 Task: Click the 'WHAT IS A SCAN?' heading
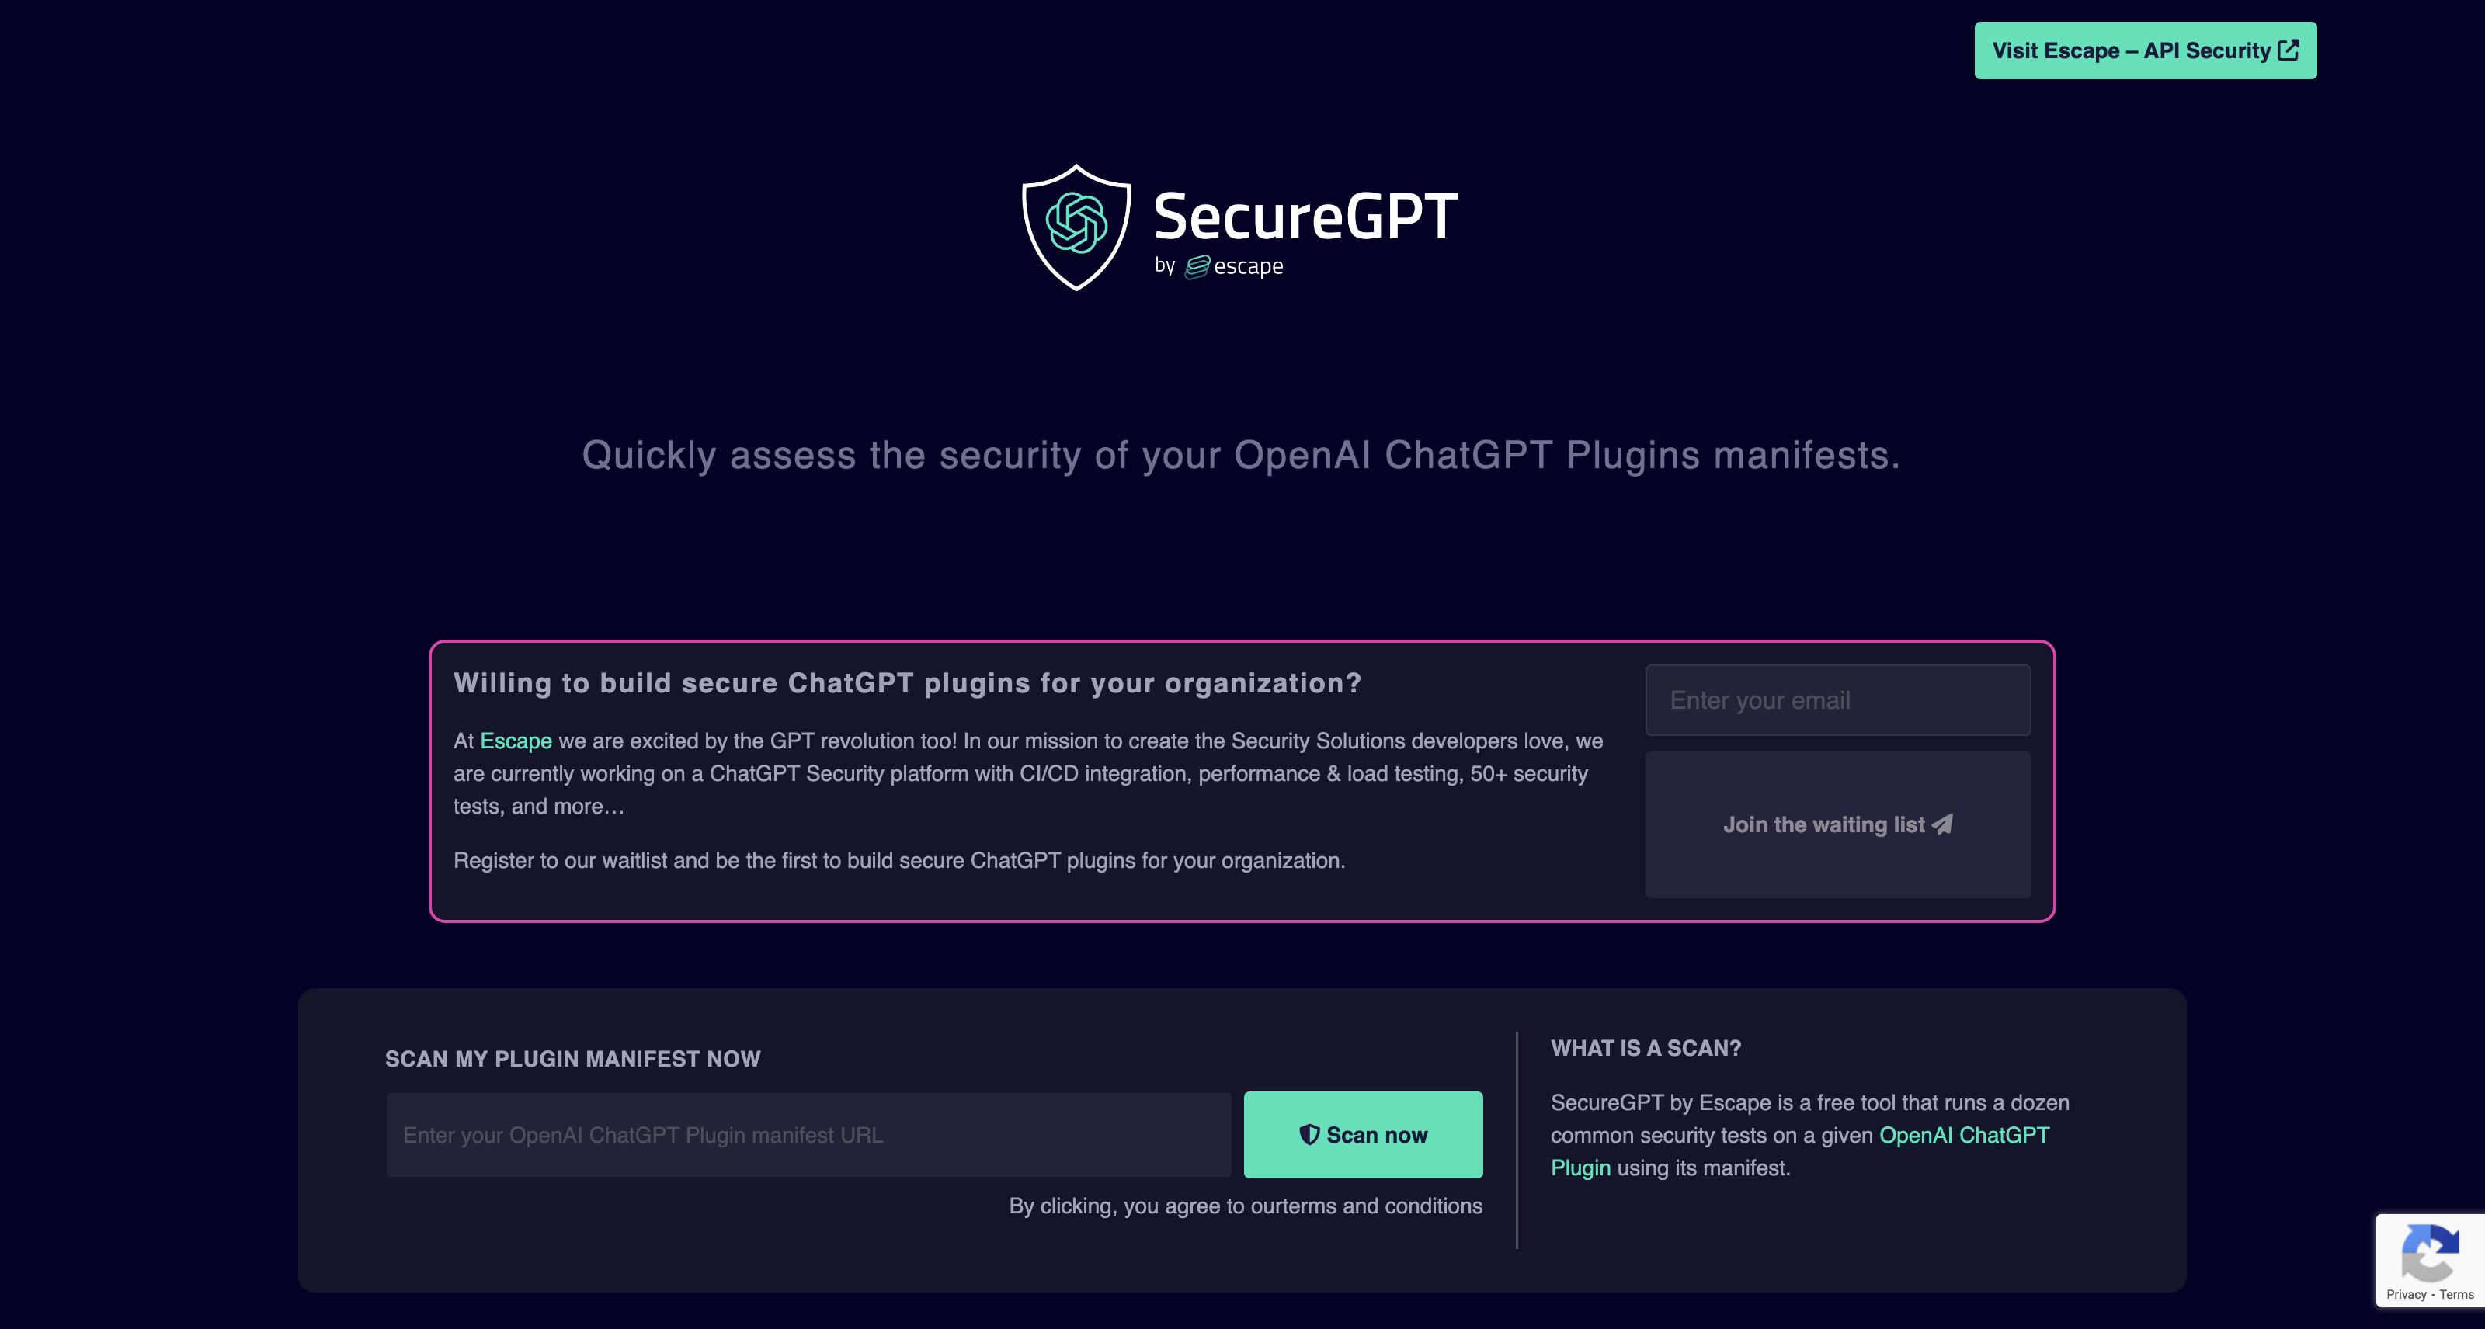click(1646, 1048)
